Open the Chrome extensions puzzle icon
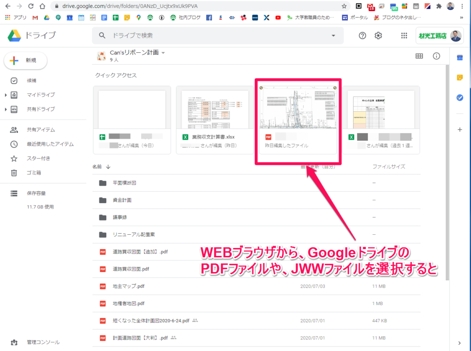The height and width of the screenshot is (351, 471). coord(439,6)
